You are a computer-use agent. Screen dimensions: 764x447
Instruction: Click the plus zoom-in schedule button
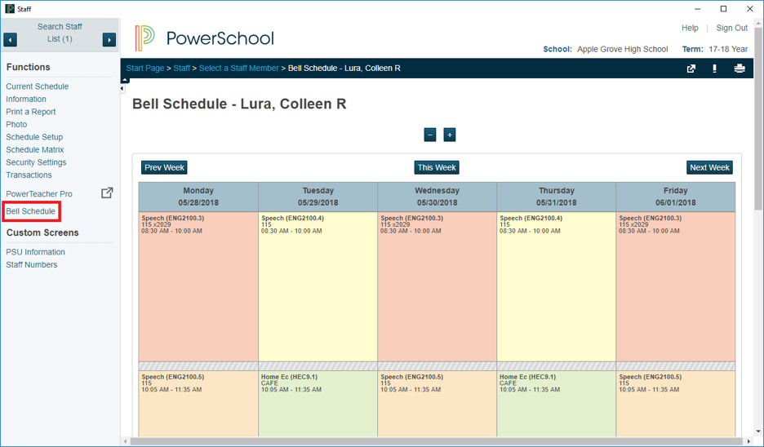coord(449,135)
